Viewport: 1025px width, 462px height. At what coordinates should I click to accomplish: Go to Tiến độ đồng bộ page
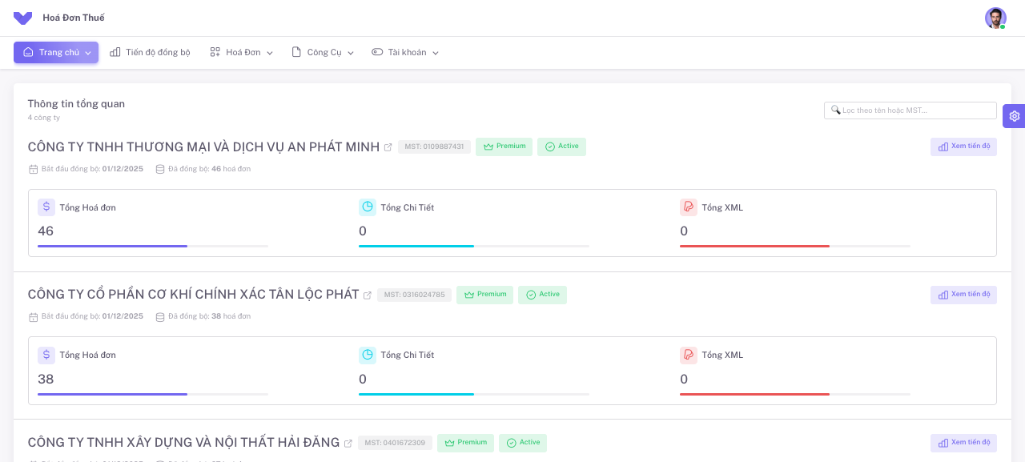coord(151,52)
